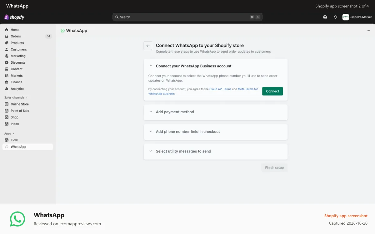Image resolution: width=375 pixels, height=234 pixels.
Task: Click the Marketing target icon
Action: click(7, 56)
